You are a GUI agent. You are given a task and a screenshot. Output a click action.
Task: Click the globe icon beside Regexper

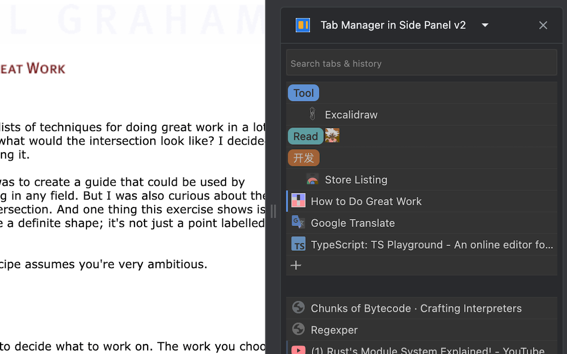(x=298, y=329)
